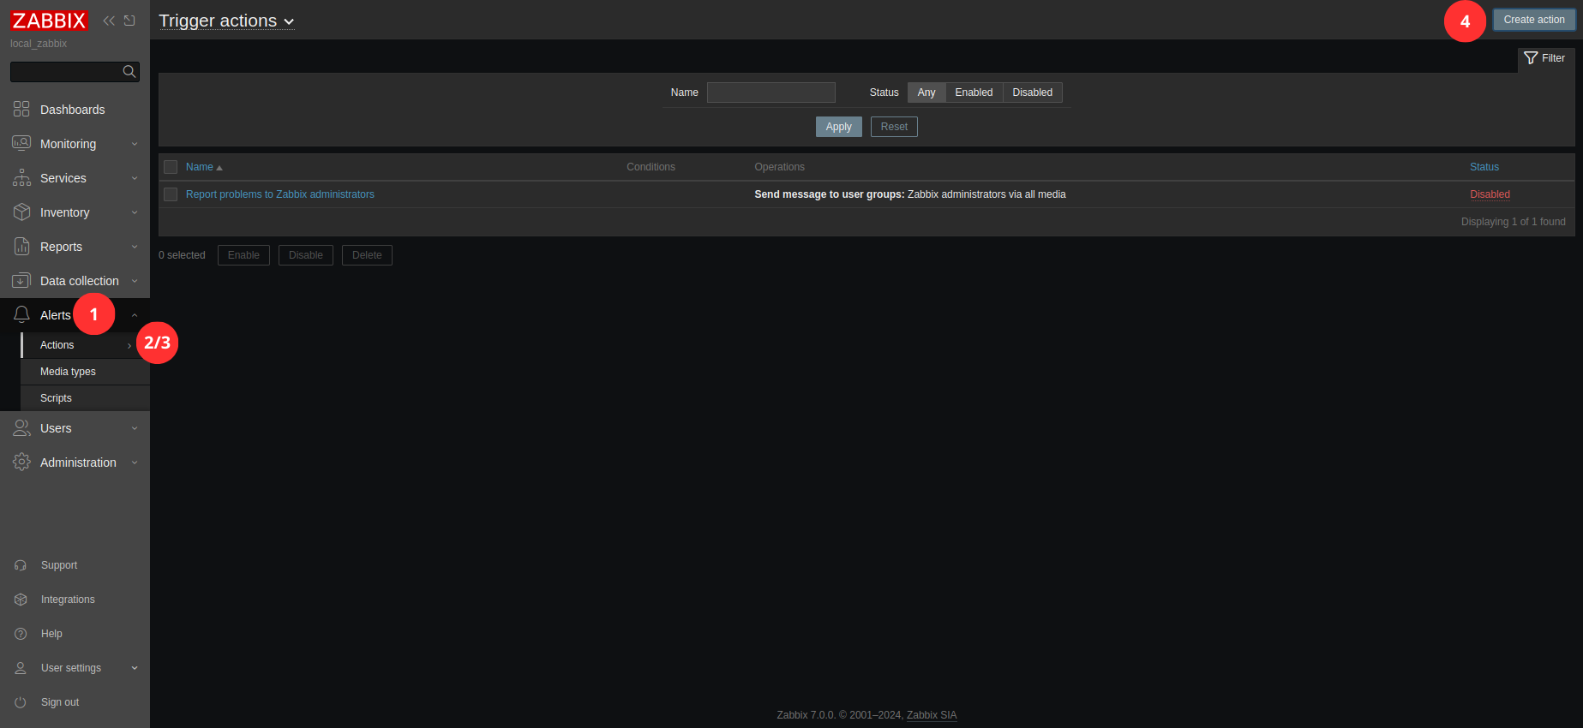Click the Data collection download icon
The height and width of the screenshot is (728, 1583).
[x=21, y=280]
